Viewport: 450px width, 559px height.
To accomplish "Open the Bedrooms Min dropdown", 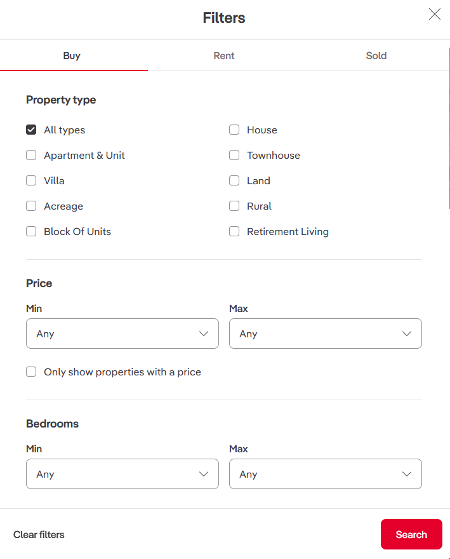I will point(122,474).
